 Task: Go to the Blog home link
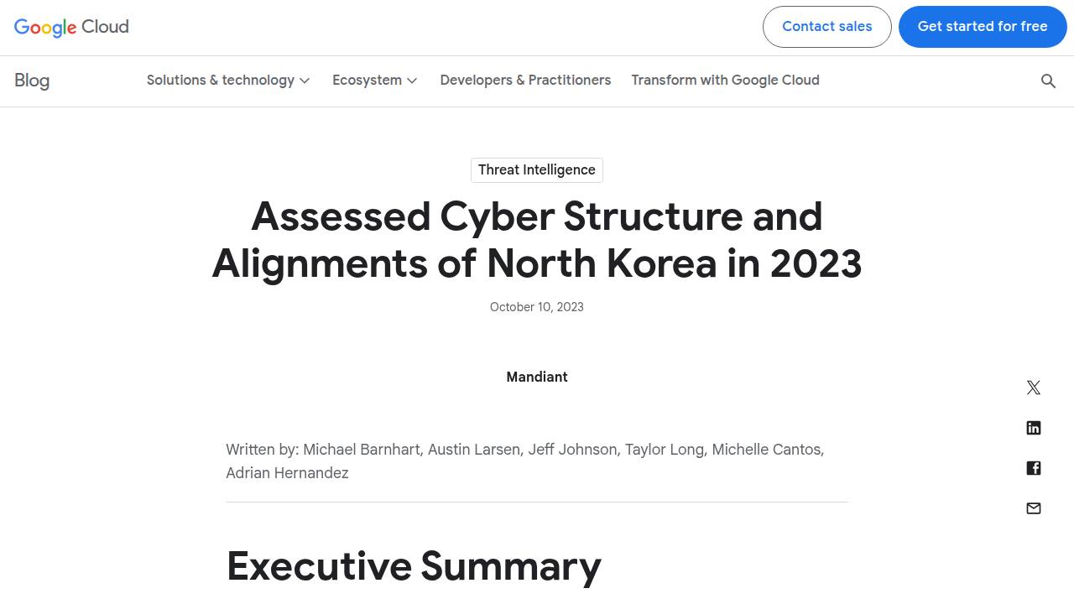pos(32,81)
